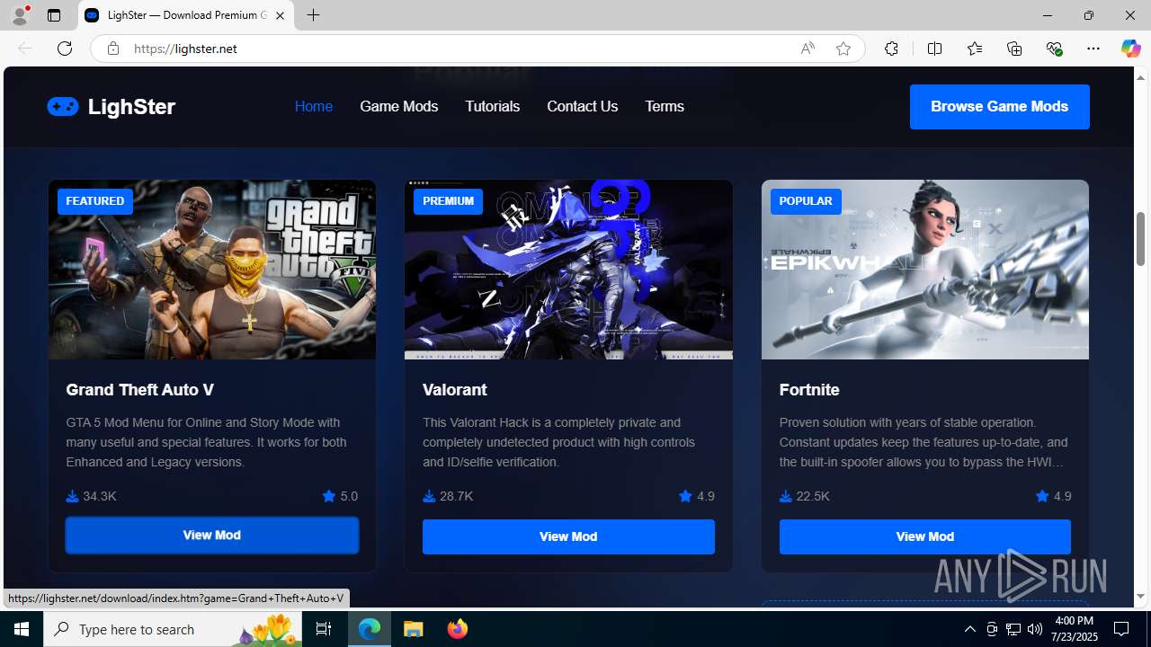The height and width of the screenshot is (647, 1151).
Task: Open the Collections icon
Action: (x=1014, y=49)
